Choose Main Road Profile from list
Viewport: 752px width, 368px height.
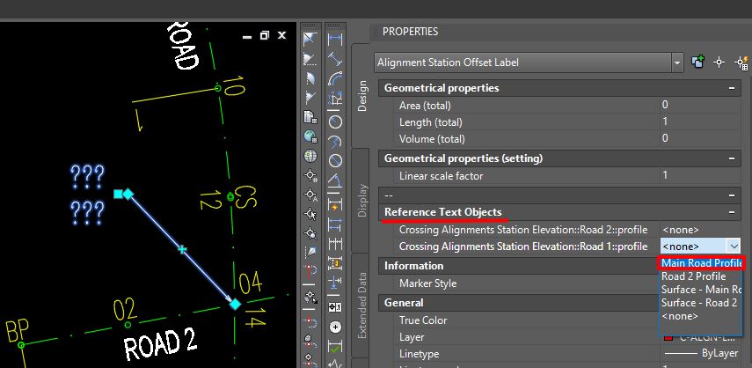[x=702, y=263]
